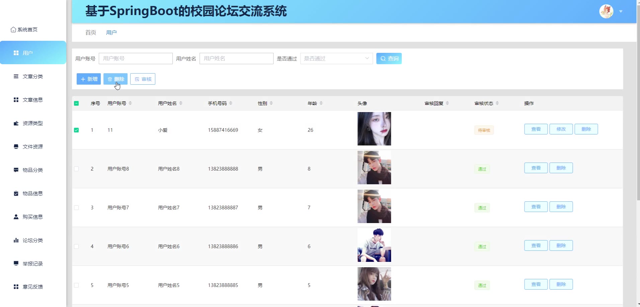Click the user avatar in header
The image size is (640, 307).
(606, 11)
